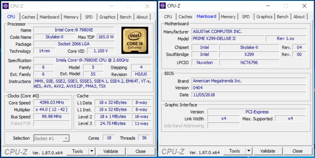Click Validate in the right window

tap(268, 151)
